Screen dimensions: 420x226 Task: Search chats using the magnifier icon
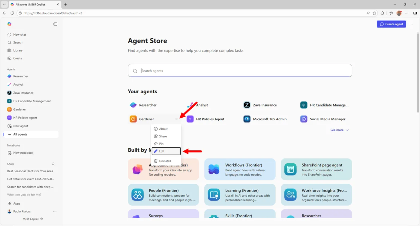click(53, 164)
